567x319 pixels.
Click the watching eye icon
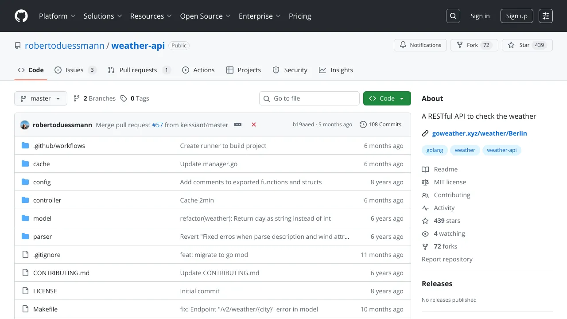[425, 233]
